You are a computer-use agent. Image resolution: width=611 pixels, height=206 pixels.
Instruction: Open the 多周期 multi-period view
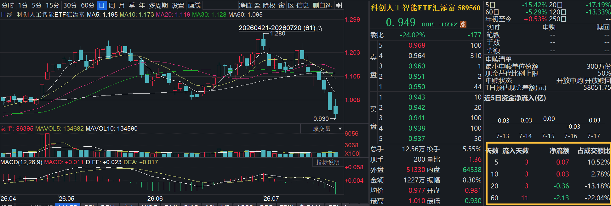(x=158, y=5)
